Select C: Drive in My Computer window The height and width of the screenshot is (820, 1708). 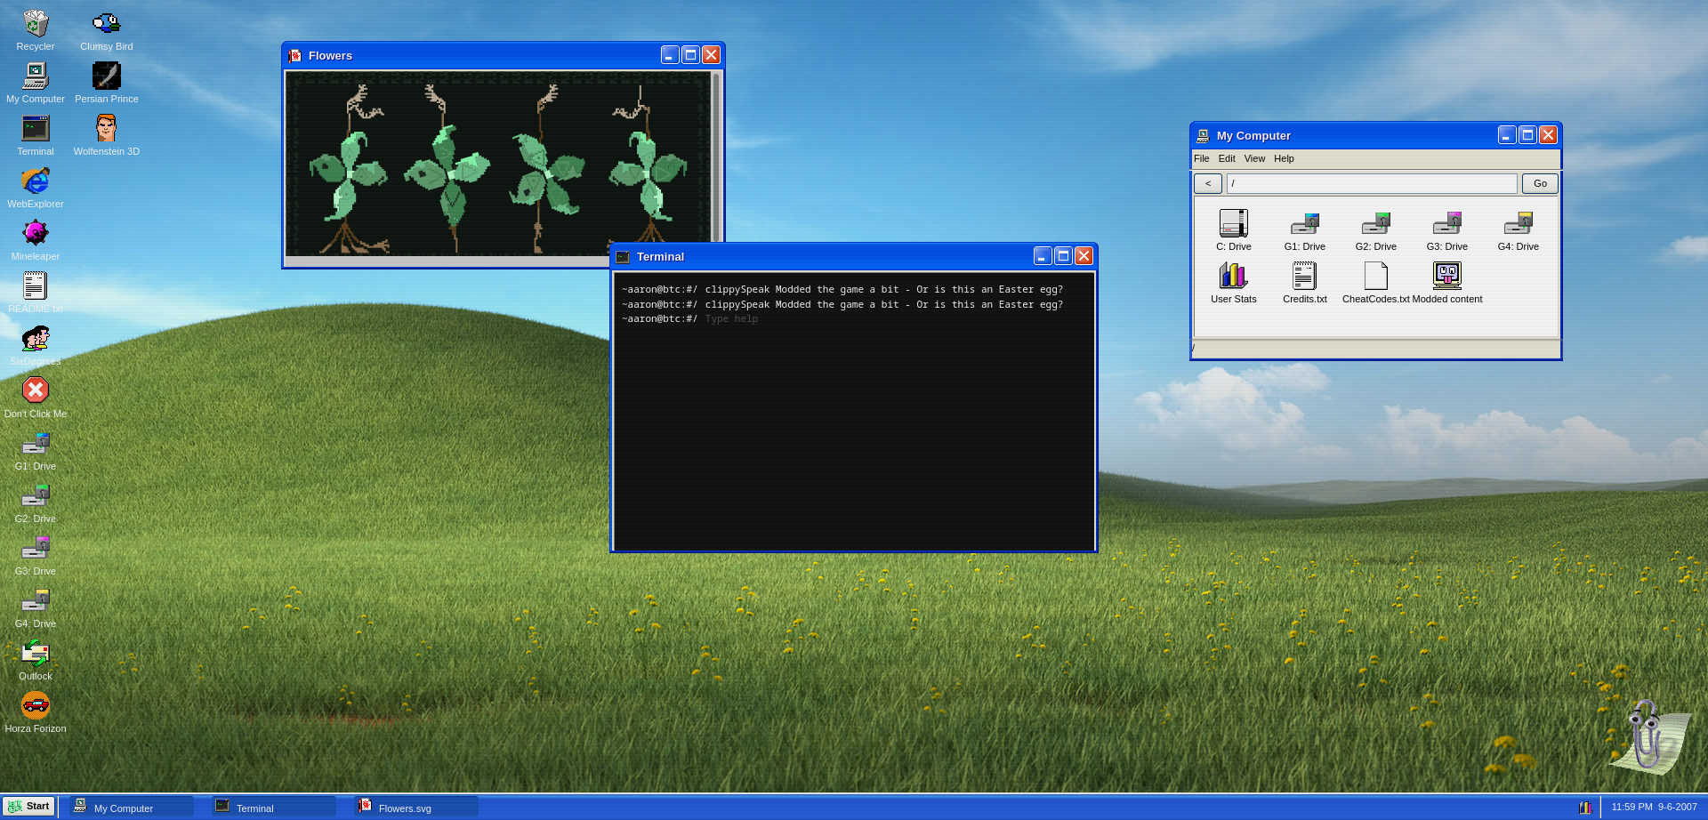point(1234,230)
